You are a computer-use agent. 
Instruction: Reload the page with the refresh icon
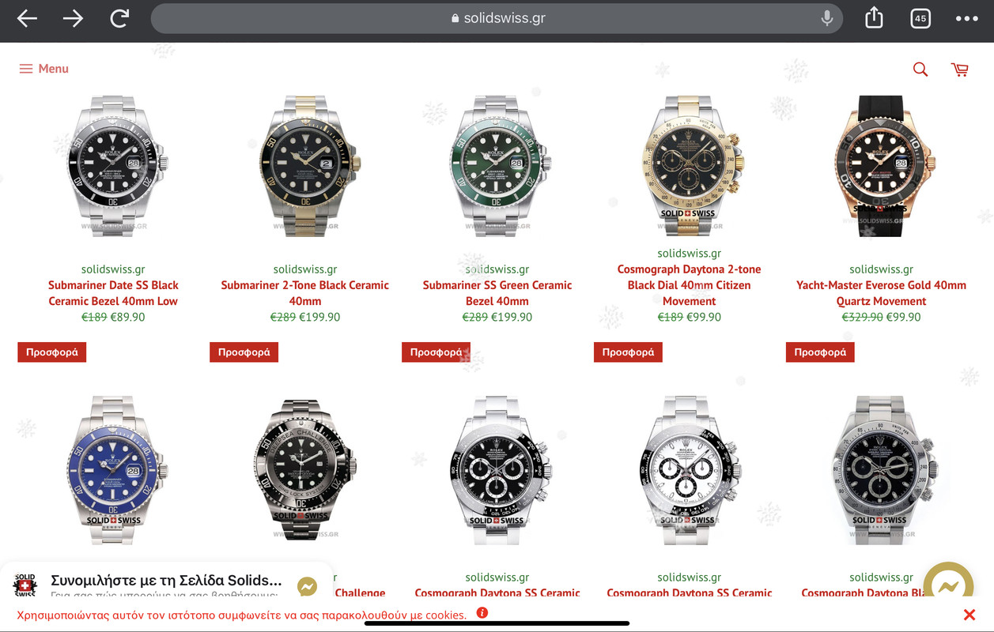point(119,18)
